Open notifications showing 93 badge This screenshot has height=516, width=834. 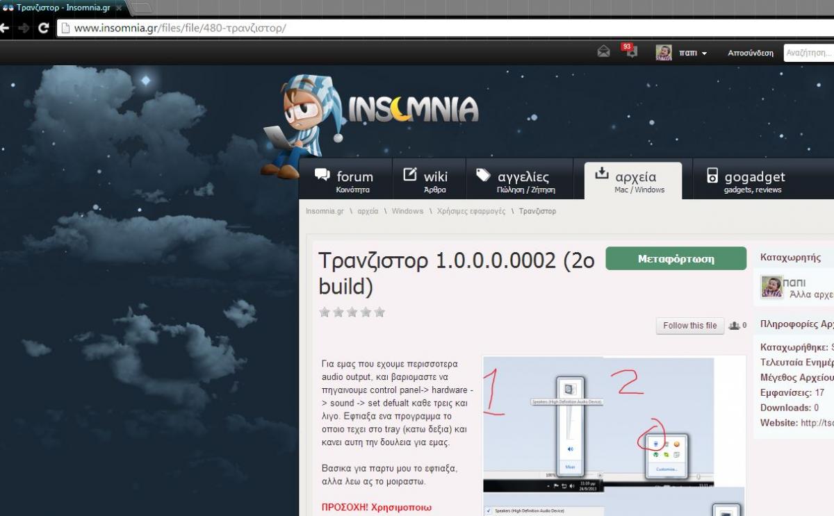(x=629, y=51)
